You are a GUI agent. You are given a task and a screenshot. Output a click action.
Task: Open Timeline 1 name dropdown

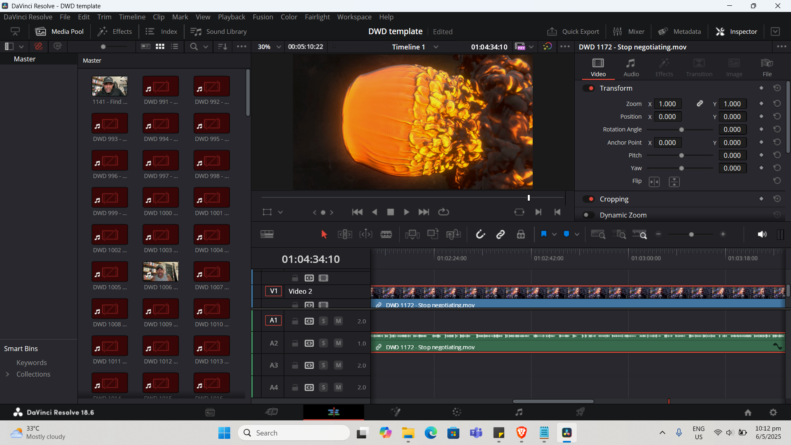tap(436, 47)
